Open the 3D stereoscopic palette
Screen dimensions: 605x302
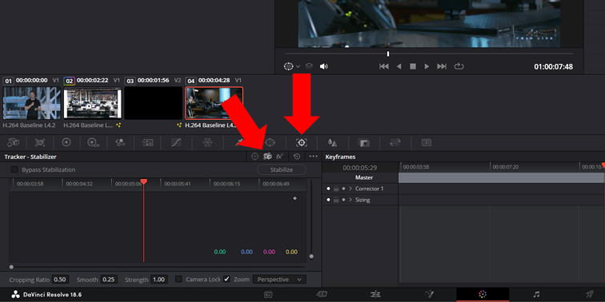coord(427,142)
